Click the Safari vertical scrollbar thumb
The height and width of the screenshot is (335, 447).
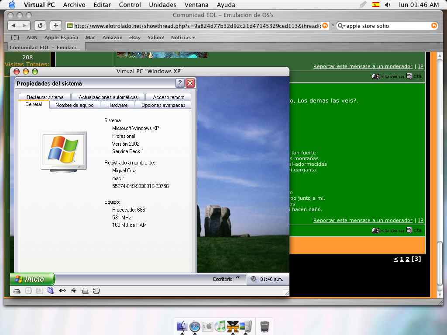pyautogui.click(x=440, y=263)
